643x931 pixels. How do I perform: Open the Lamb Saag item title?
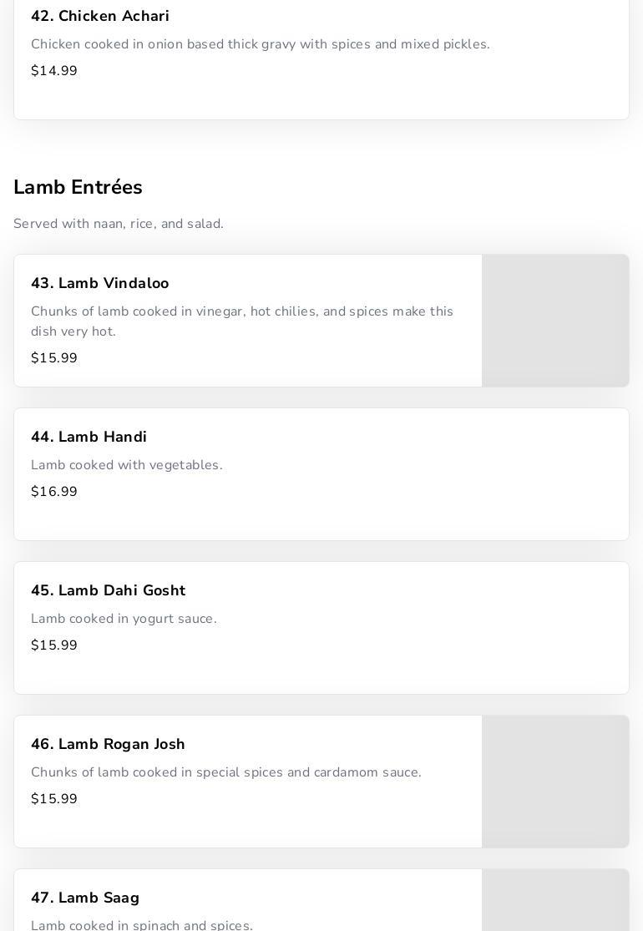tap(85, 898)
